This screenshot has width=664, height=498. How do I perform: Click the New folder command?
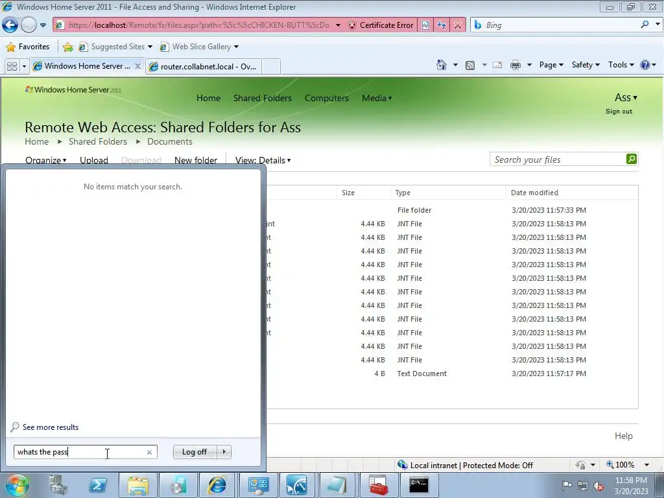(x=196, y=160)
